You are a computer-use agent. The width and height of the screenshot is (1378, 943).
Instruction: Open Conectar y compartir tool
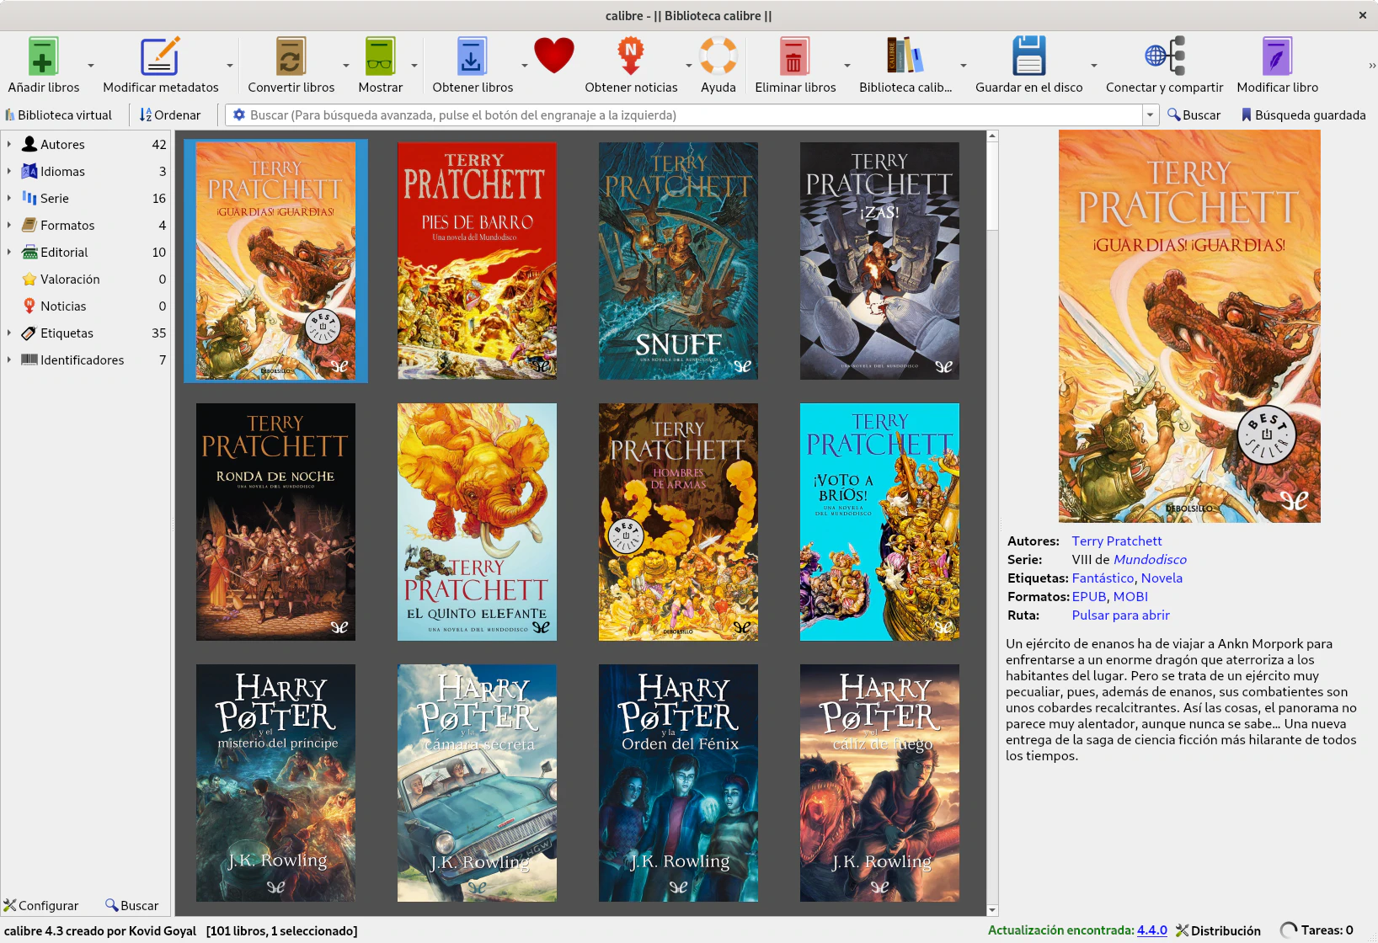(x=1164, y=57)
